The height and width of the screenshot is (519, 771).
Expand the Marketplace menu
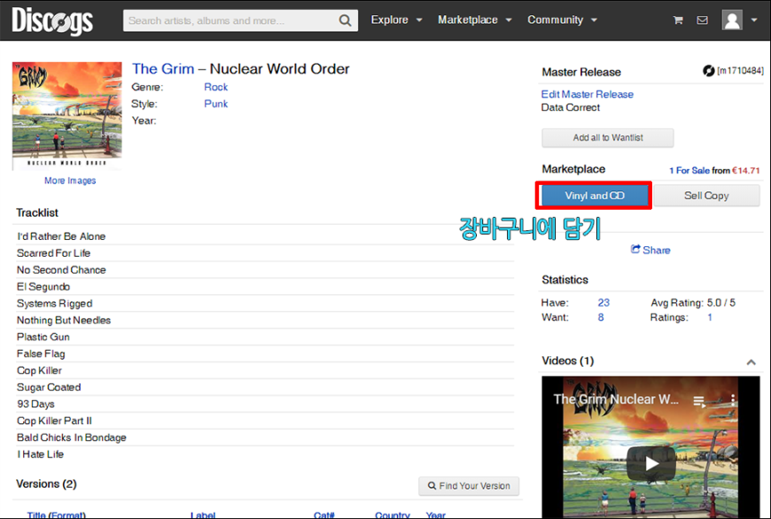click(474, 20)
